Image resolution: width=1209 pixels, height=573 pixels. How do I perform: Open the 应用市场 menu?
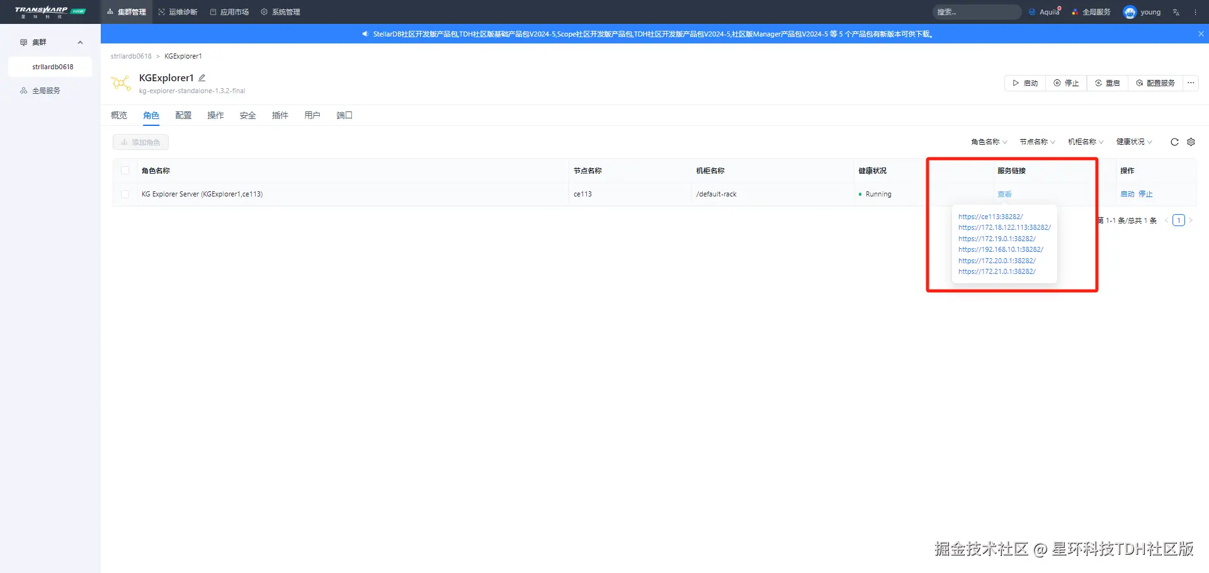229,12
